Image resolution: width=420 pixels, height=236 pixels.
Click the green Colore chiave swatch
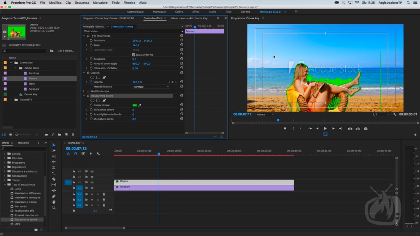pos(135,105)
